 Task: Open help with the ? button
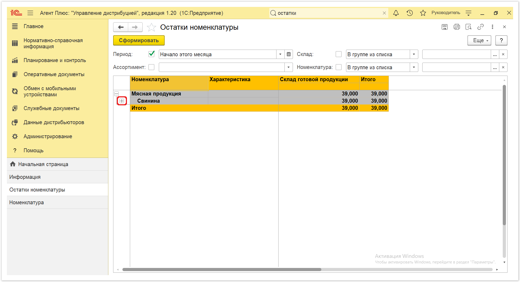pos(501,40)
